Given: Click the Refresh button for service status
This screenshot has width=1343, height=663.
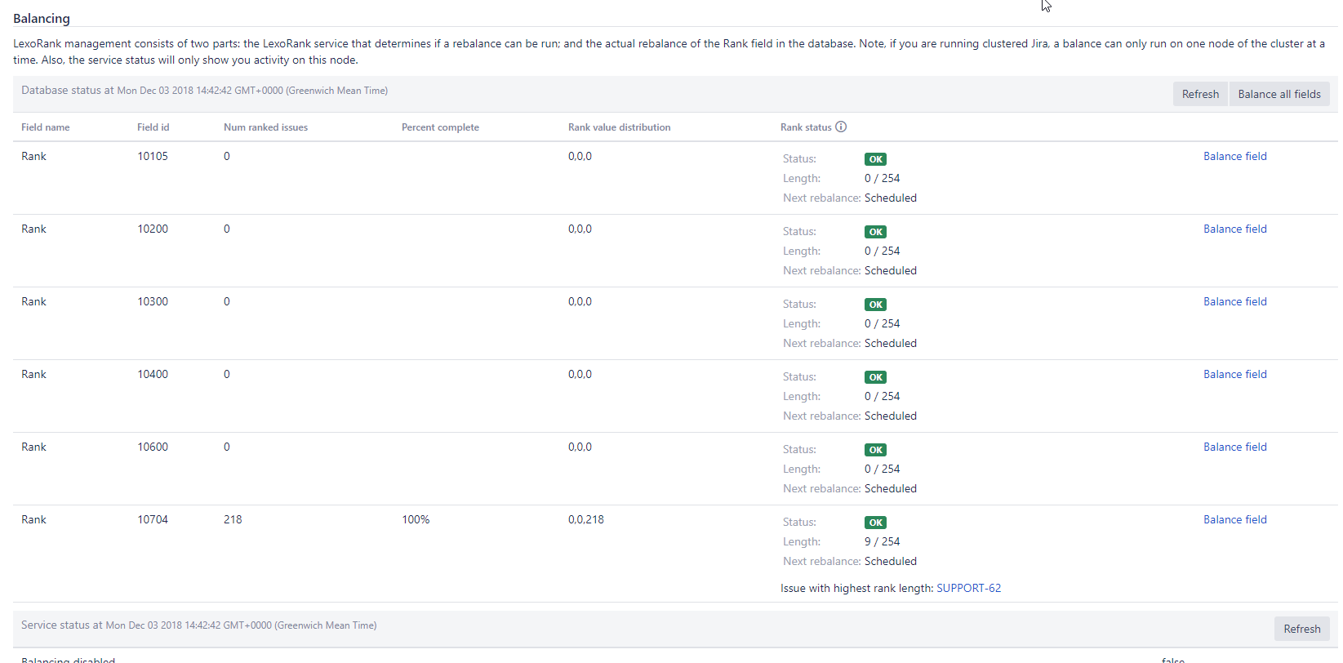Looking at the screenshot, I should click(1301, 629).
